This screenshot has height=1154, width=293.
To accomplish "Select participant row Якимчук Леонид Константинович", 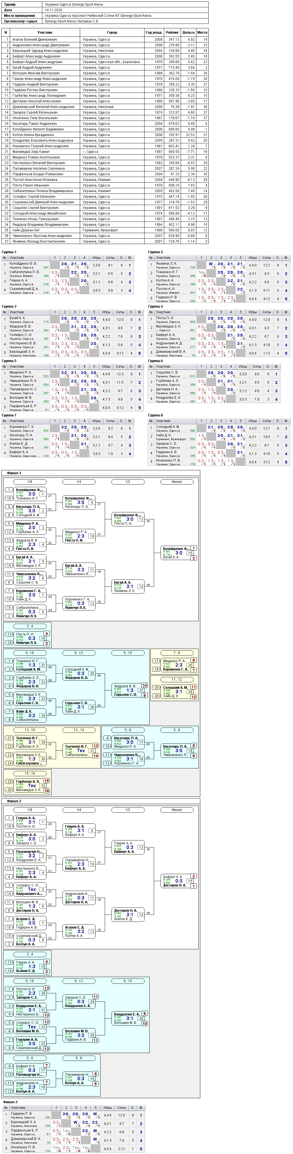I will point(105,241).
